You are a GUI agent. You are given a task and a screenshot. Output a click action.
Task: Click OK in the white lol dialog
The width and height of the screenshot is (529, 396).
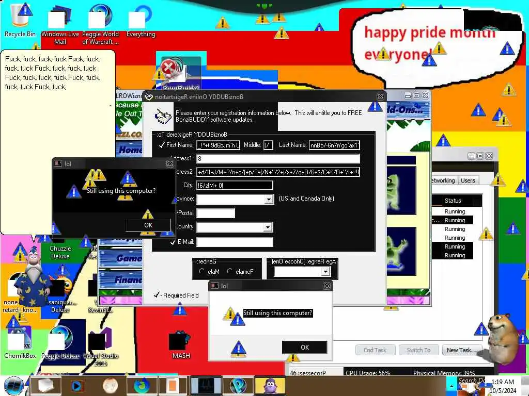pyautogui.click(x=304, y=347)
